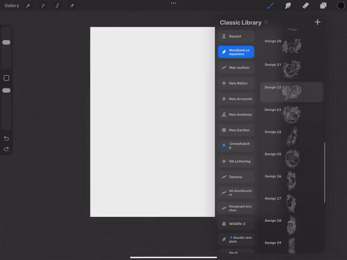This screenshot has height=260, width=347.
Task: Open the Wildlife 2 brush set
Action: point(236,224)
